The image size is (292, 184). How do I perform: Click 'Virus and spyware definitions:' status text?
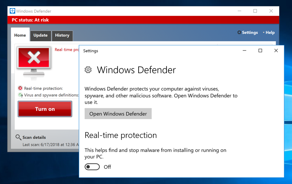51,95
